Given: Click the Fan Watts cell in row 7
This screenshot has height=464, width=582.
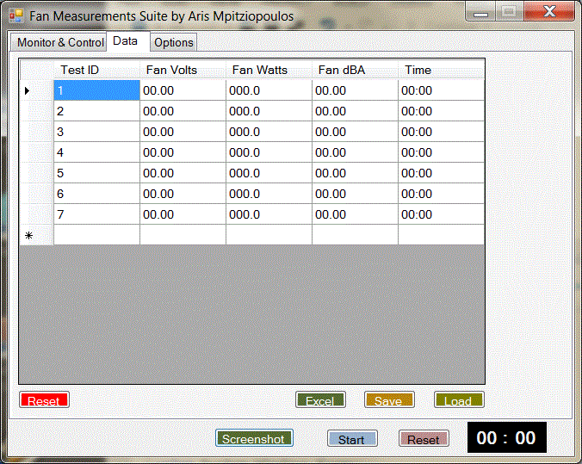Looking at the screenshot, I should point(269,214).
